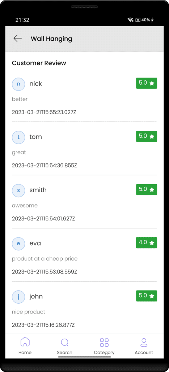The height and width of the screenshot is (372, 169).
Task: Click nick's avatar circle
Action: [x=18, y=84]
